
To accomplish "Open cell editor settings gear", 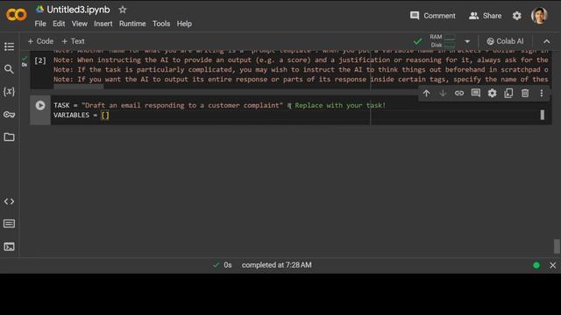I will (492, 94).
